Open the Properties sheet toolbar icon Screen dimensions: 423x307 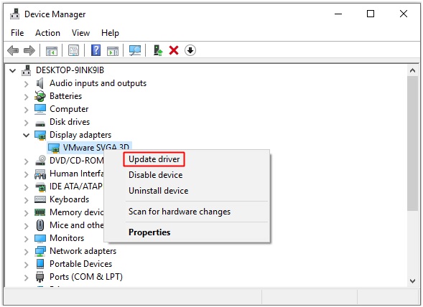coord(73,50)
